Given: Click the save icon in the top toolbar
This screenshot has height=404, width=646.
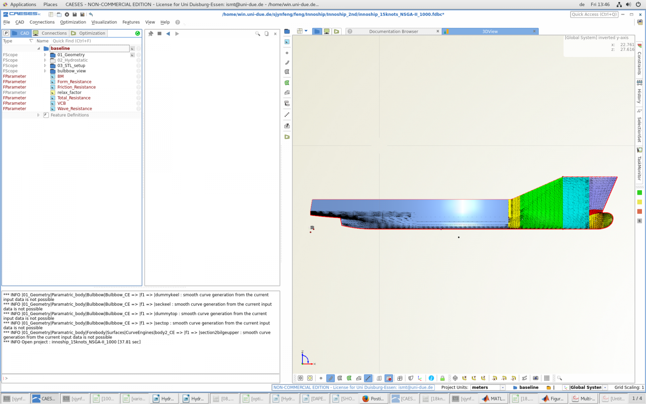Looking at the screenshot, I should (75, 15).
